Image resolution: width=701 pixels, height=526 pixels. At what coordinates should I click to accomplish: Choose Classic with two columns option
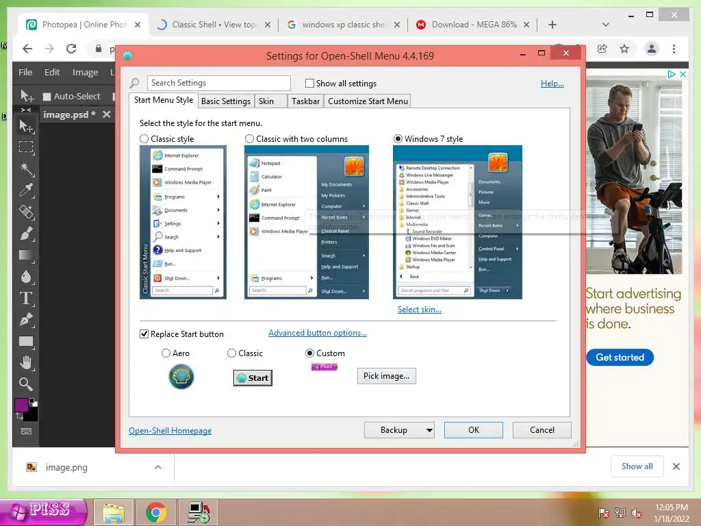point(249,138)
